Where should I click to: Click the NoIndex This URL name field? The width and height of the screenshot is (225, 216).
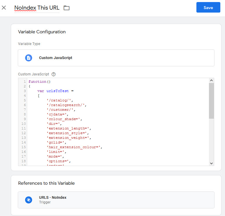point(37,8)
